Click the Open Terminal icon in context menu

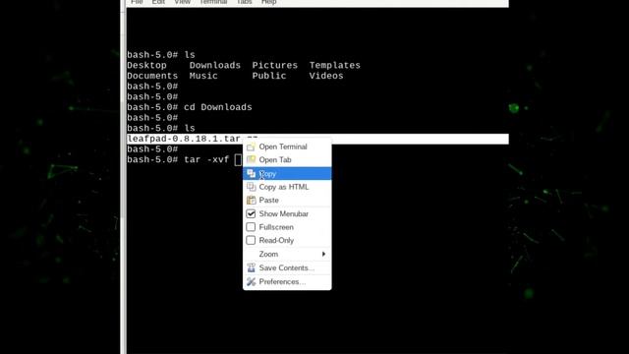pos(252,147)
